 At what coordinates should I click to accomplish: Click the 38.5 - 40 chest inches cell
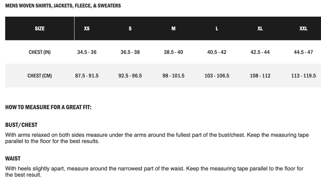click(173, 52)
